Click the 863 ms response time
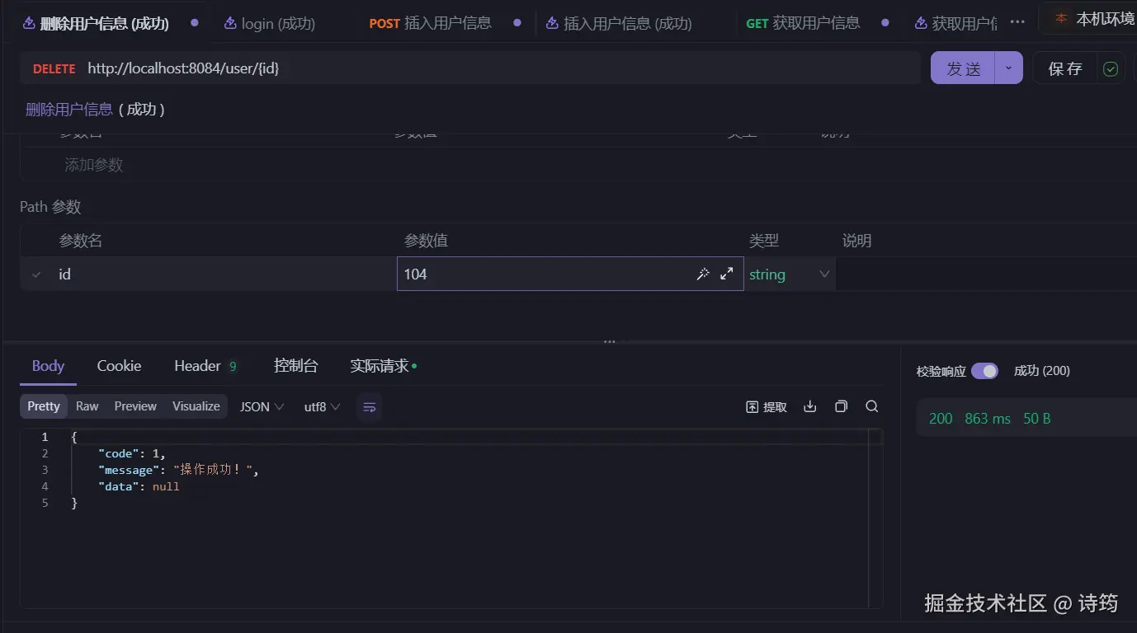 point(987,419)
